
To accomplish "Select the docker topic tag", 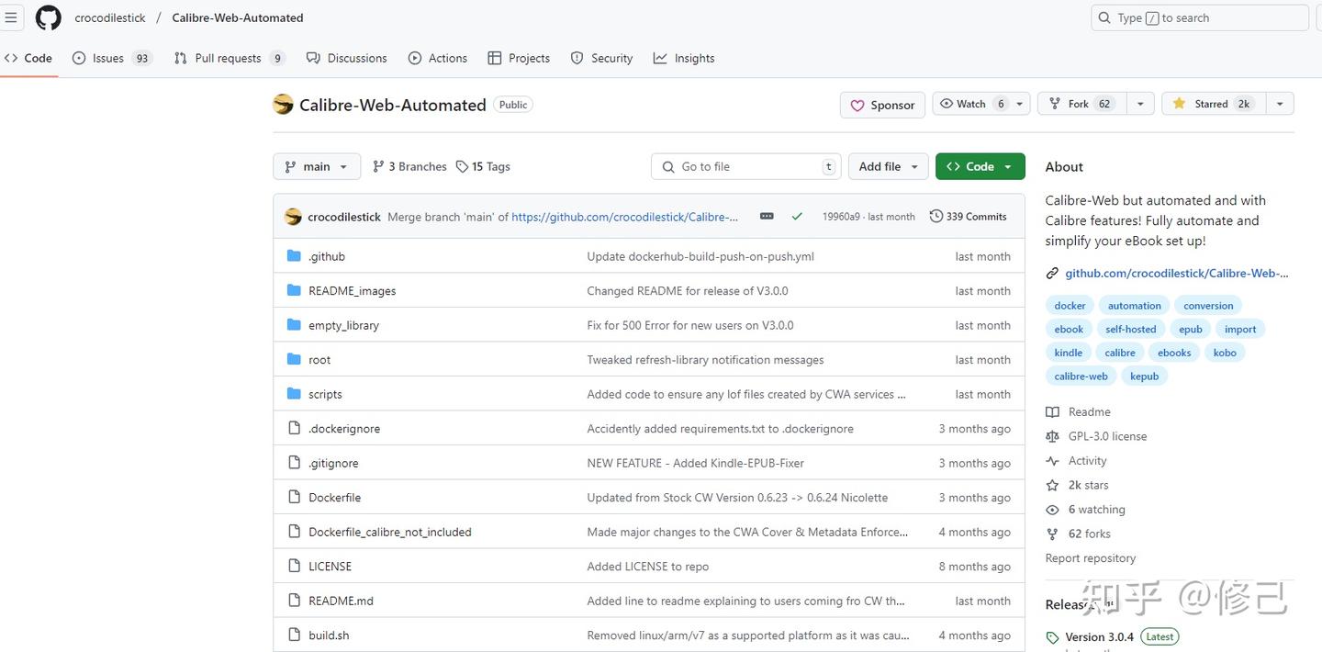I will coord(1070,306).
